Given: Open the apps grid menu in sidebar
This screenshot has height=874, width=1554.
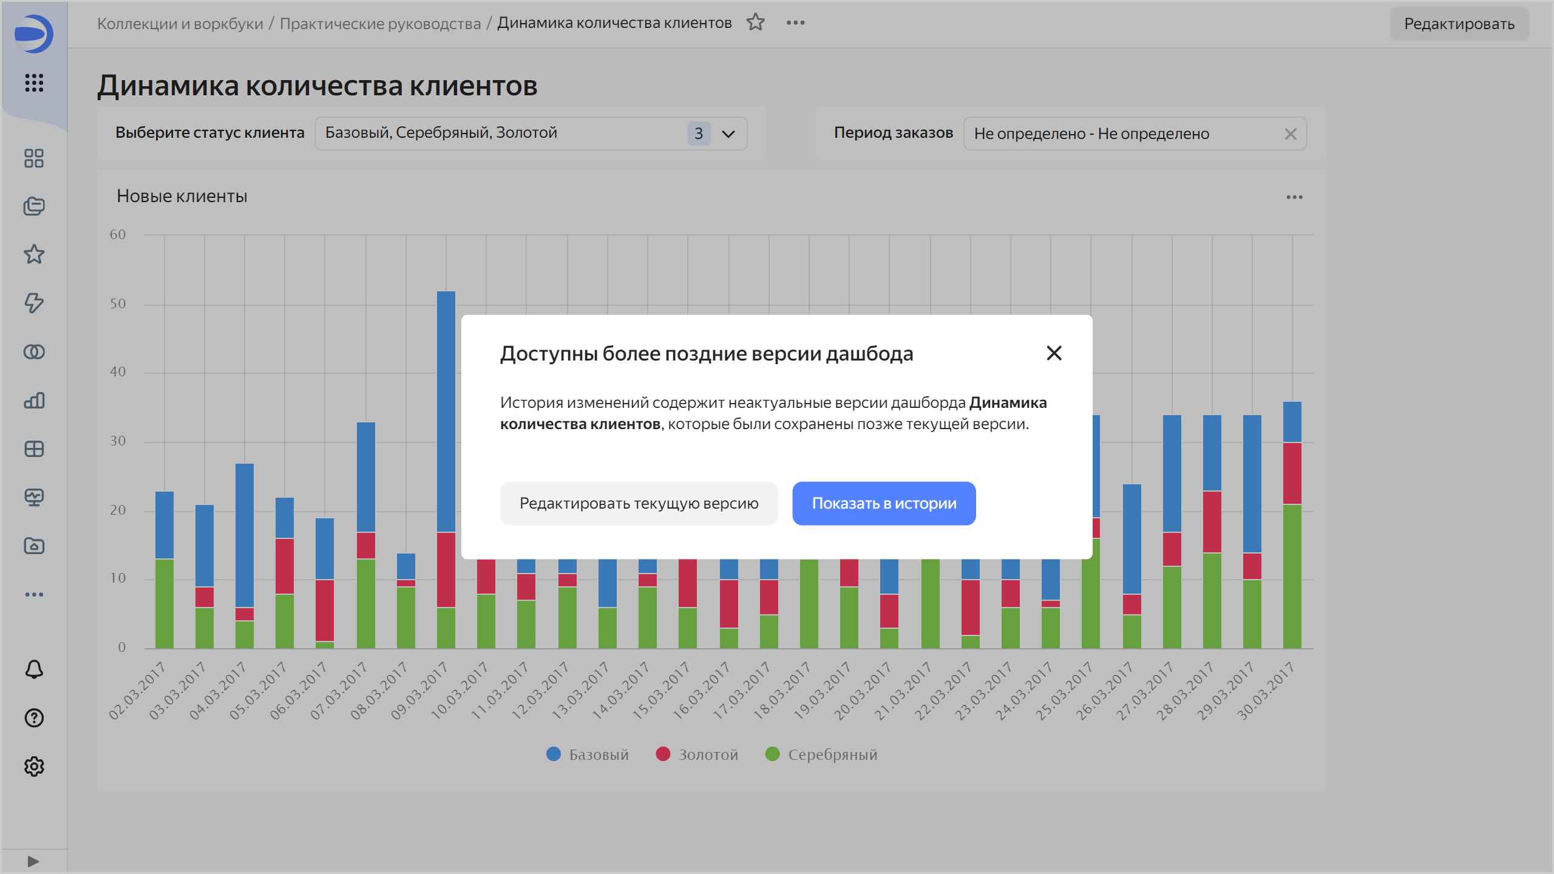Looking at the screenshot, I should tap(34, 83).
